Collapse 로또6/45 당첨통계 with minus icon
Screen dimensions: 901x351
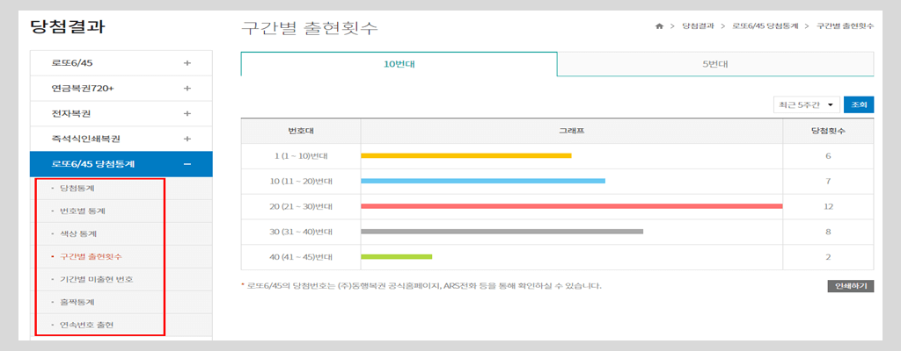pyautogui.click(x=187, y=165)
